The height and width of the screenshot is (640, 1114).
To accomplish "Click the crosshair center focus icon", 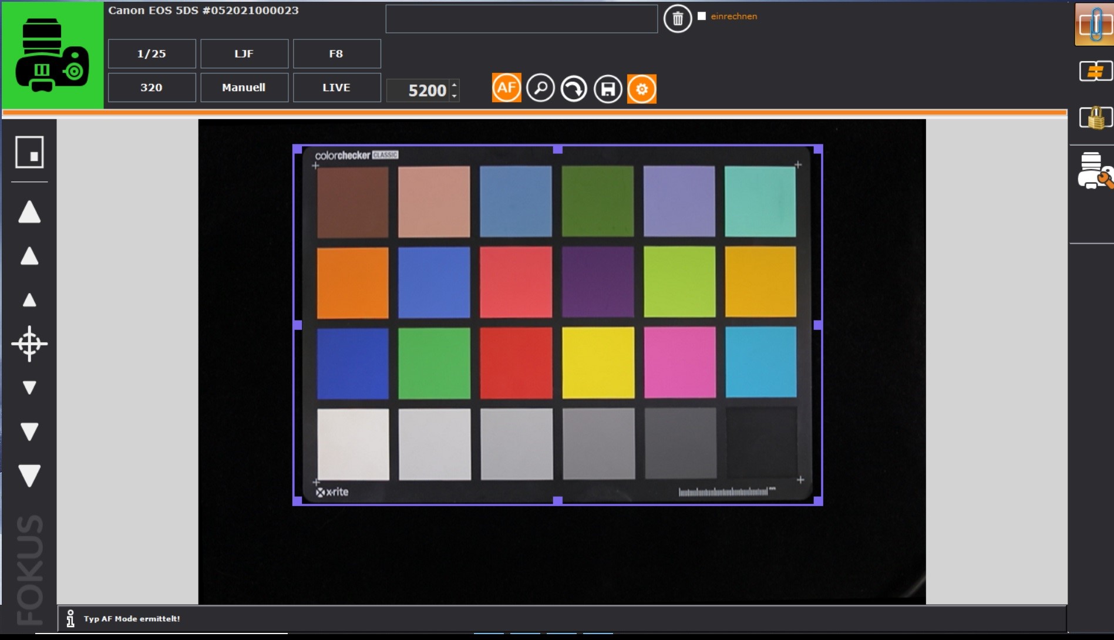I will pos(29,343).
